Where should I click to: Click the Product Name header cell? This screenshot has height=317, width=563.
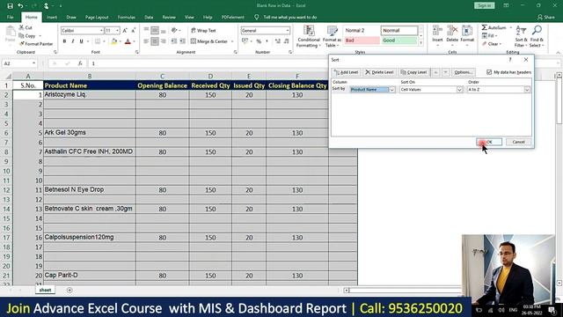(x=90, y=85)
